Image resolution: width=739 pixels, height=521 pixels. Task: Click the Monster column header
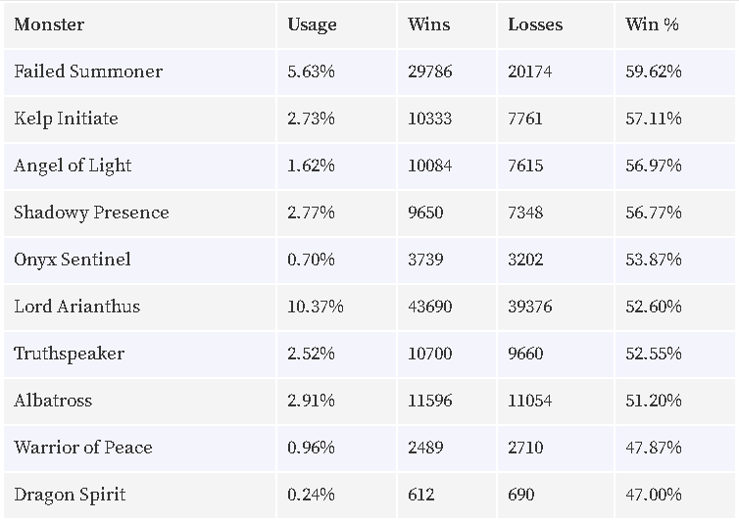click(49, 24)
